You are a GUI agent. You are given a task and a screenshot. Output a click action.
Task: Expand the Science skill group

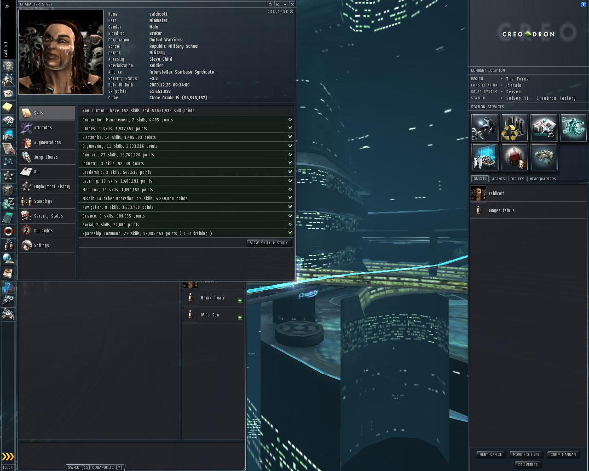click(290, 216)
